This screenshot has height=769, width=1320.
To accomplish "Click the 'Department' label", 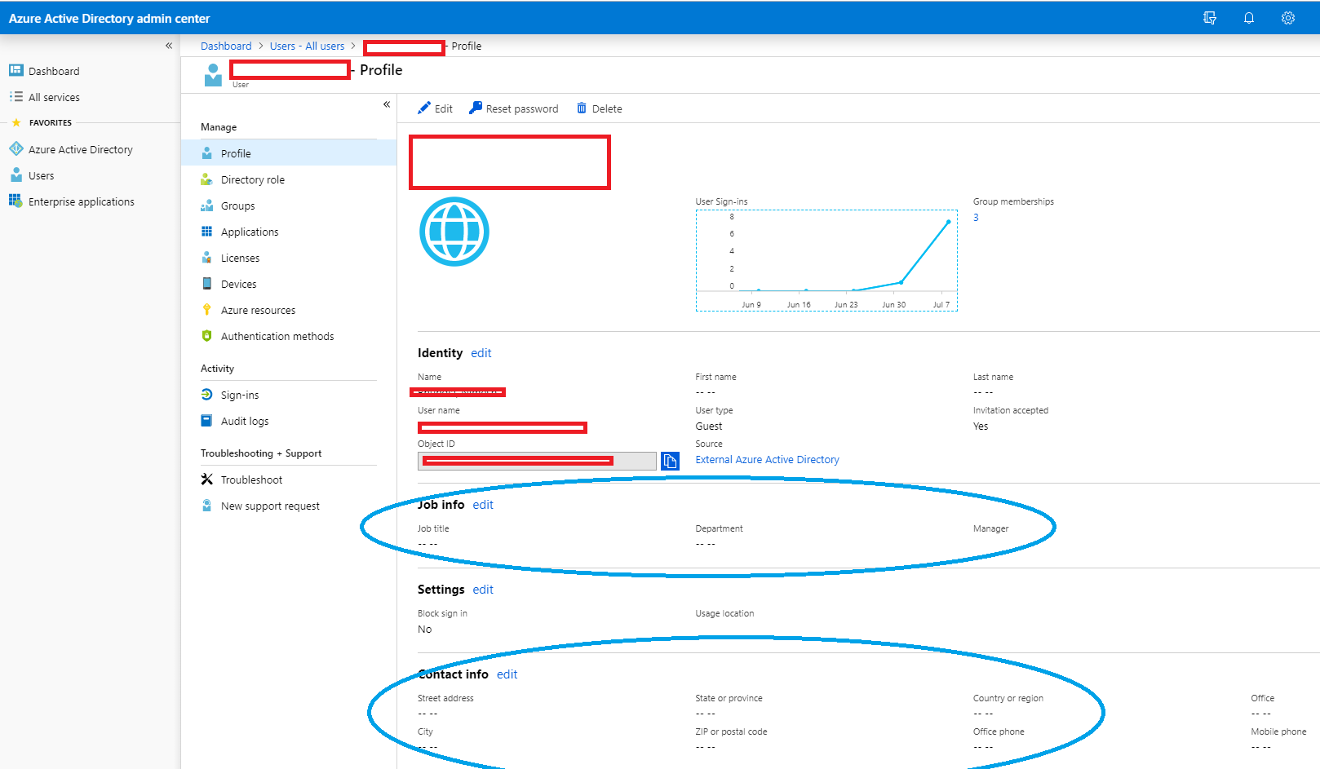I will point(719,528).
